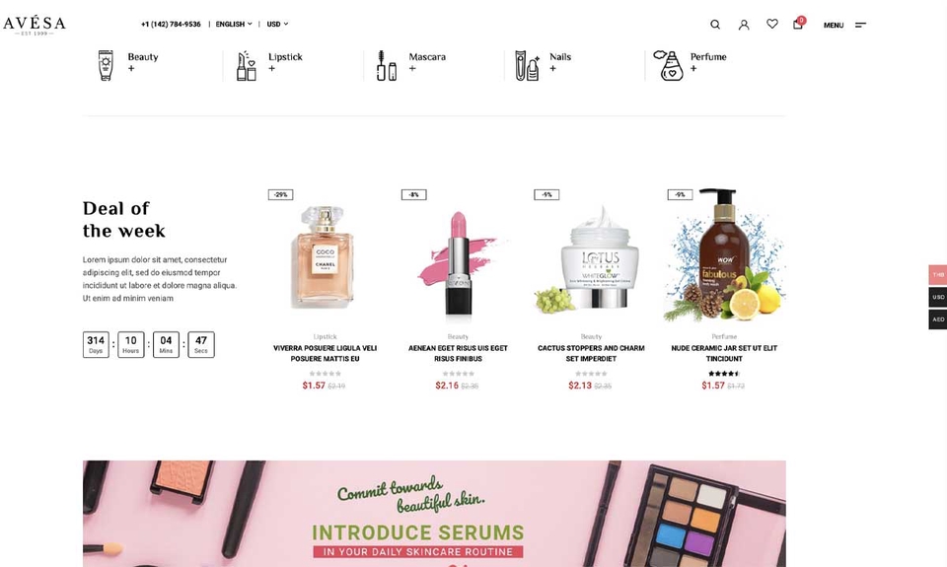Open the search magnifier icon
Screen dimensions: 947x567
[715, 25]
